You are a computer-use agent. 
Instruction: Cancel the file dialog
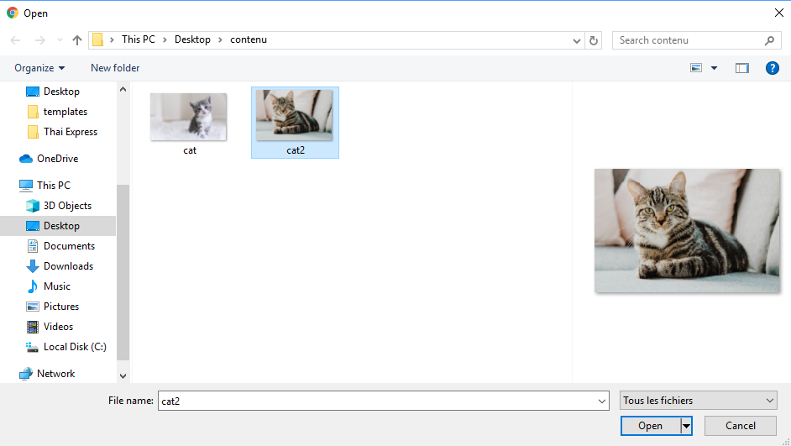coord(740,426)
